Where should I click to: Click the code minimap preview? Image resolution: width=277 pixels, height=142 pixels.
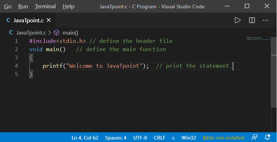click(x=259, y=39)
